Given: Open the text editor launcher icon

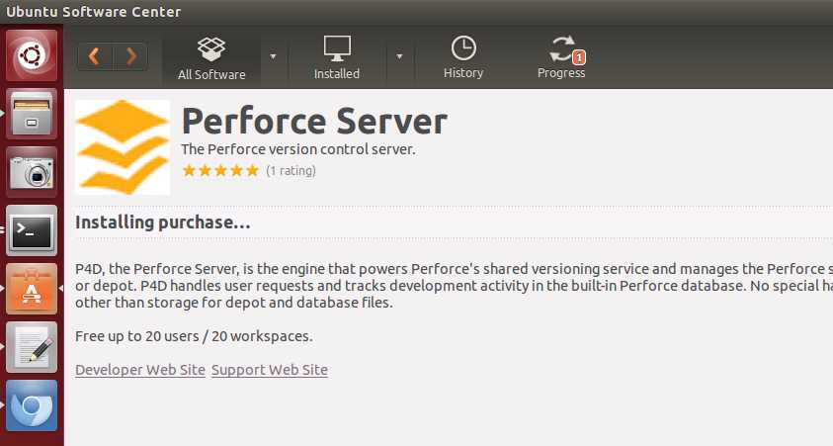Looking at the screenshot, I should (x=32, y=347).
